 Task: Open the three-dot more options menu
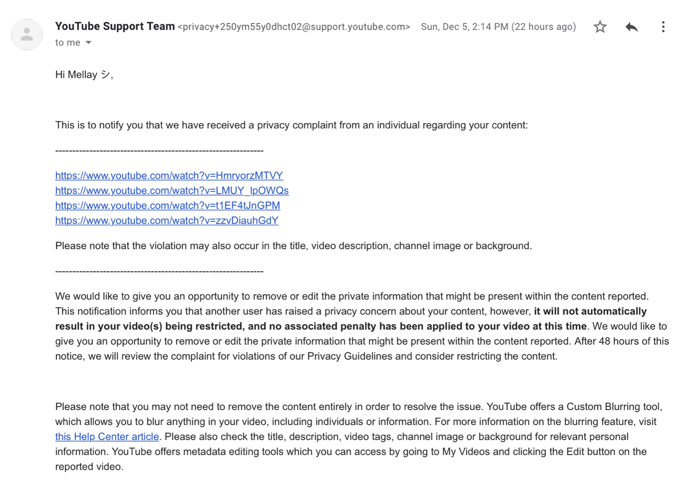(x=663, y=27)
